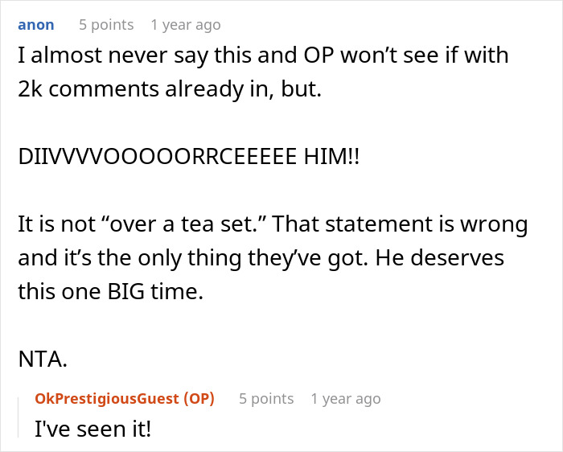Viewport: 563px width, 452px height.
Task: Open the OkPrestigiousGuest user profile link
Action: [107, 399]
